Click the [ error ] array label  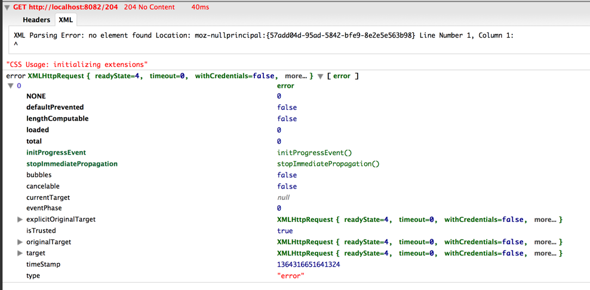tap(343, 76)
